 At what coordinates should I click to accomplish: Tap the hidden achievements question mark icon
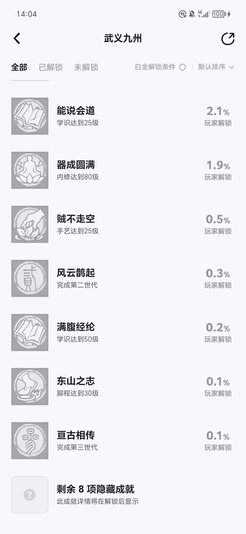coord(30,495)
